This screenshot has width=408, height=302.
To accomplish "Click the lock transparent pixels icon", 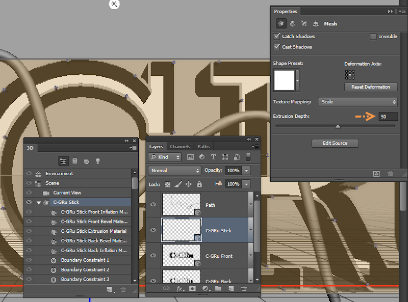I will [167, 184].
